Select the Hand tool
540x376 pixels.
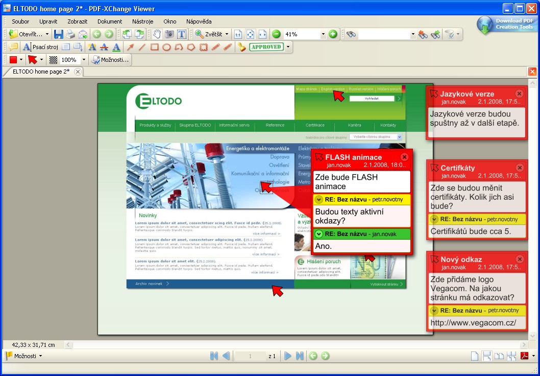tap(157, 34)
